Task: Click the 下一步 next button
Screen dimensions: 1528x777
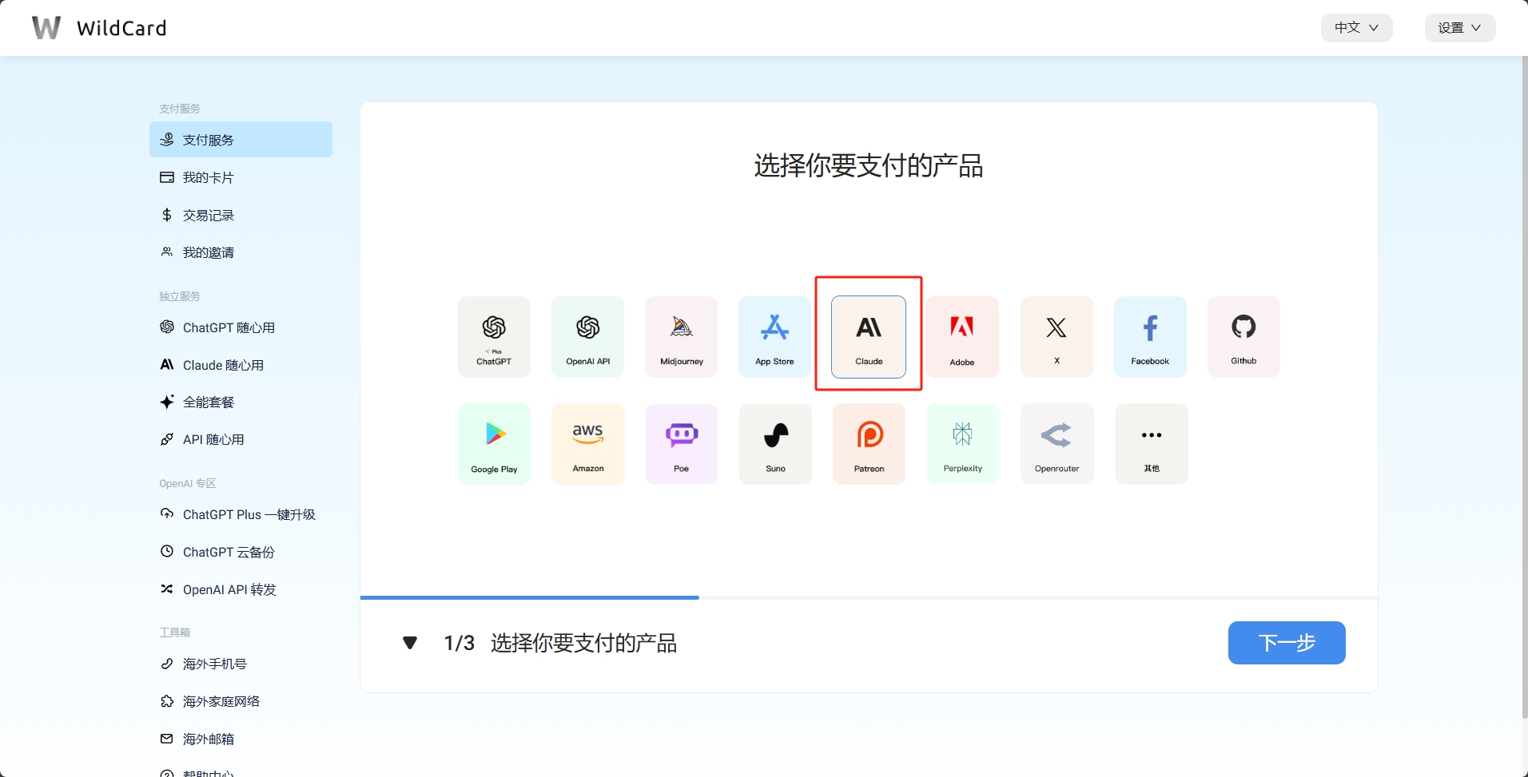Action: pyautogui.click(x=1287, y=643)
